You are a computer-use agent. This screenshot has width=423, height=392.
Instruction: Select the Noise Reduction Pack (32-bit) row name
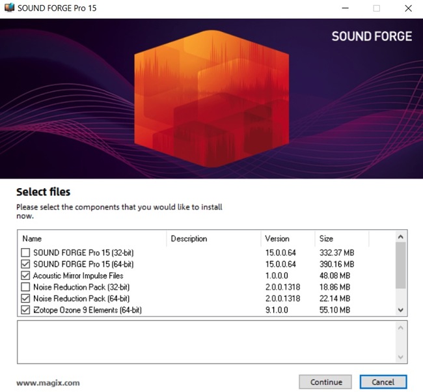point(81,287)
